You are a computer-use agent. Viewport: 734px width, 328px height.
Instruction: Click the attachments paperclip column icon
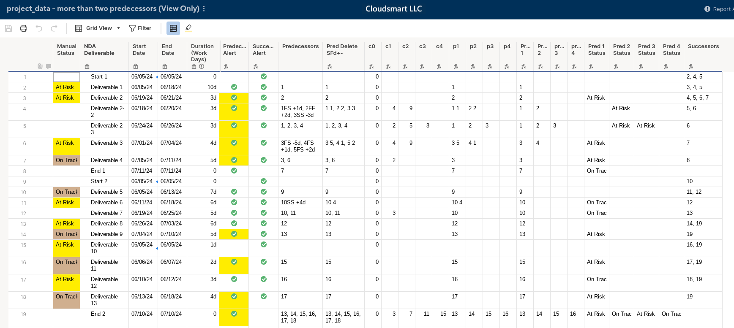tap(40, 66)
